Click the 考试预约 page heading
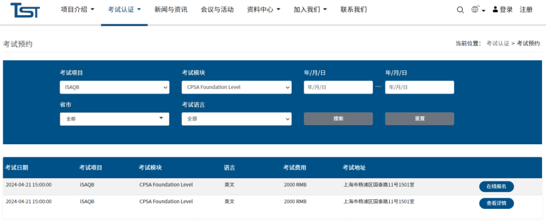 click(x=17, y=44)
